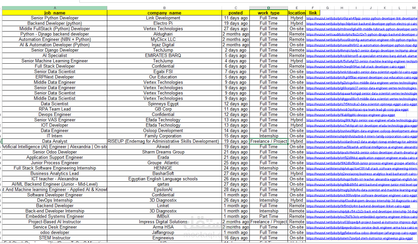
Task: Click the Family Corporation company cell
Action: point(164,136)
